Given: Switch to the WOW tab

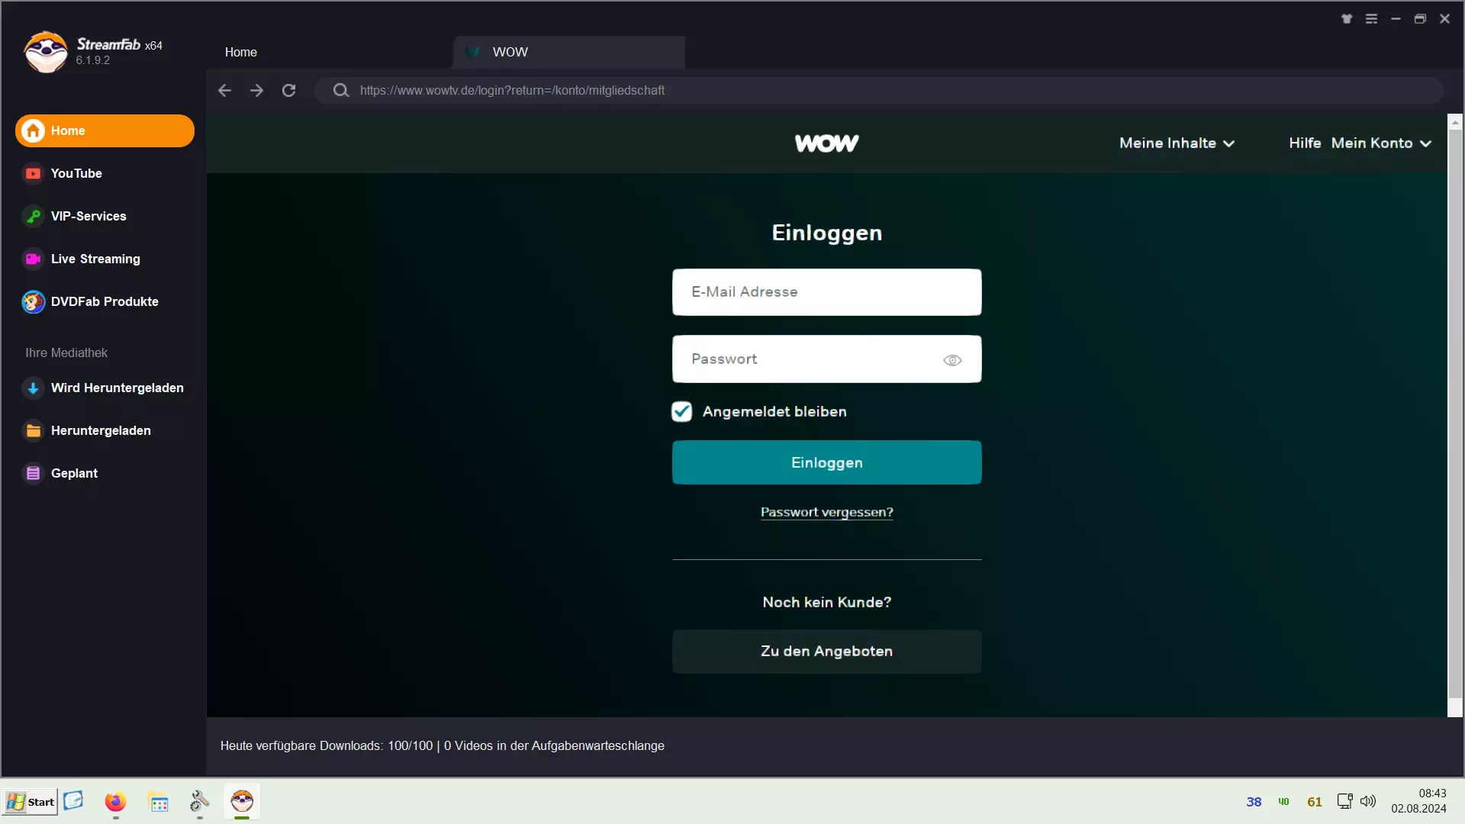Looking at the screenshot, I should click(x=569, y=52).
